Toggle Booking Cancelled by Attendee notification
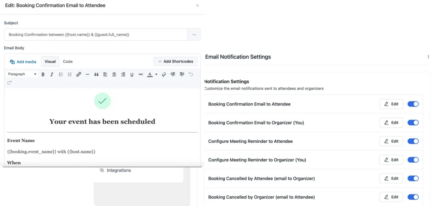The image size is (436, 206). pyautogui.click(x=413, y=178)
